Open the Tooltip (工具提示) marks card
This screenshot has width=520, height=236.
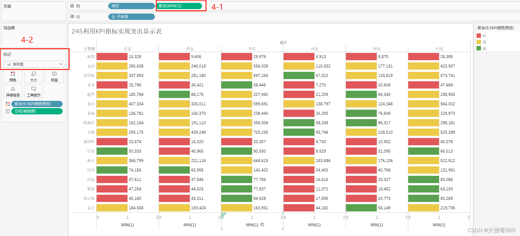point(34,91)
